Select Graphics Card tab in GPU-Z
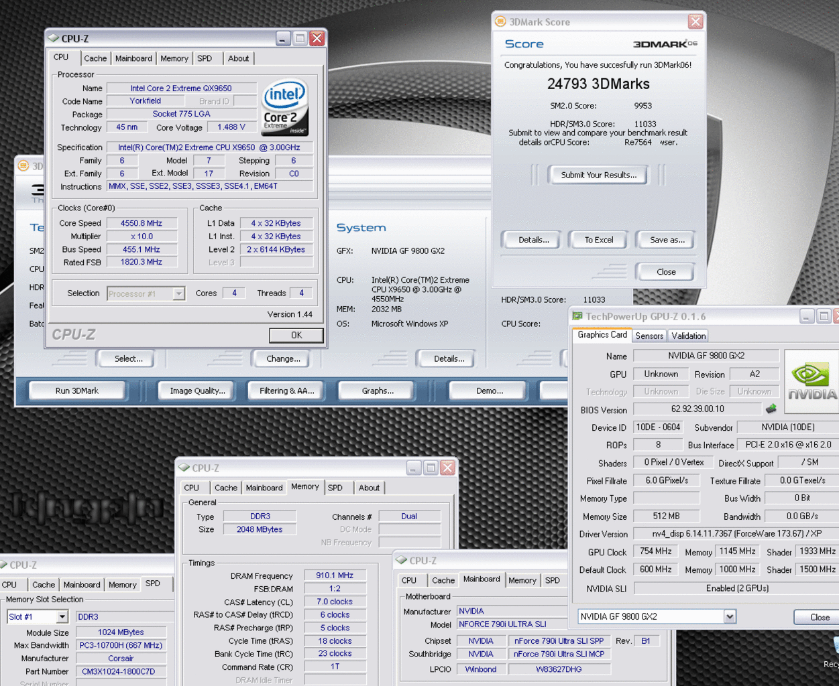This screenshot has width=839, height=686. point(602,335)
